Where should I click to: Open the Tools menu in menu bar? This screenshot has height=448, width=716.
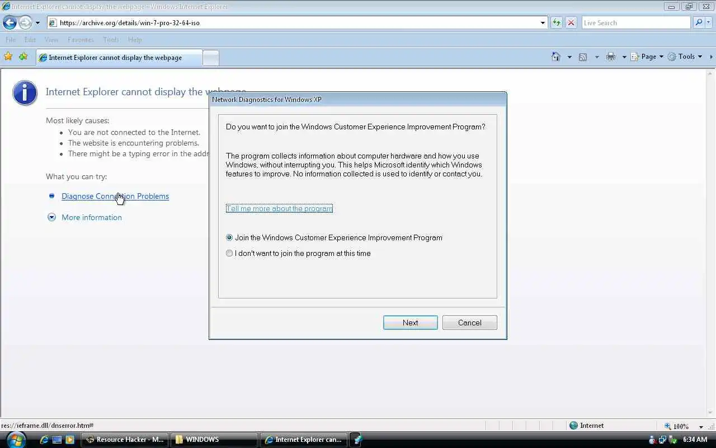(x=111, y=40)
